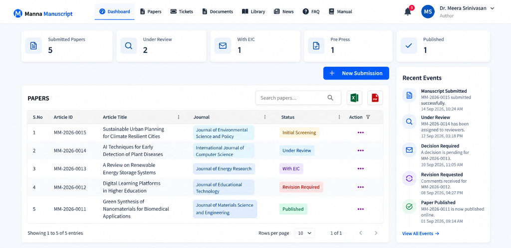Screen dimensions: 511x248
Task: Click the Paper Published event icon
Action: click(409, 206)
